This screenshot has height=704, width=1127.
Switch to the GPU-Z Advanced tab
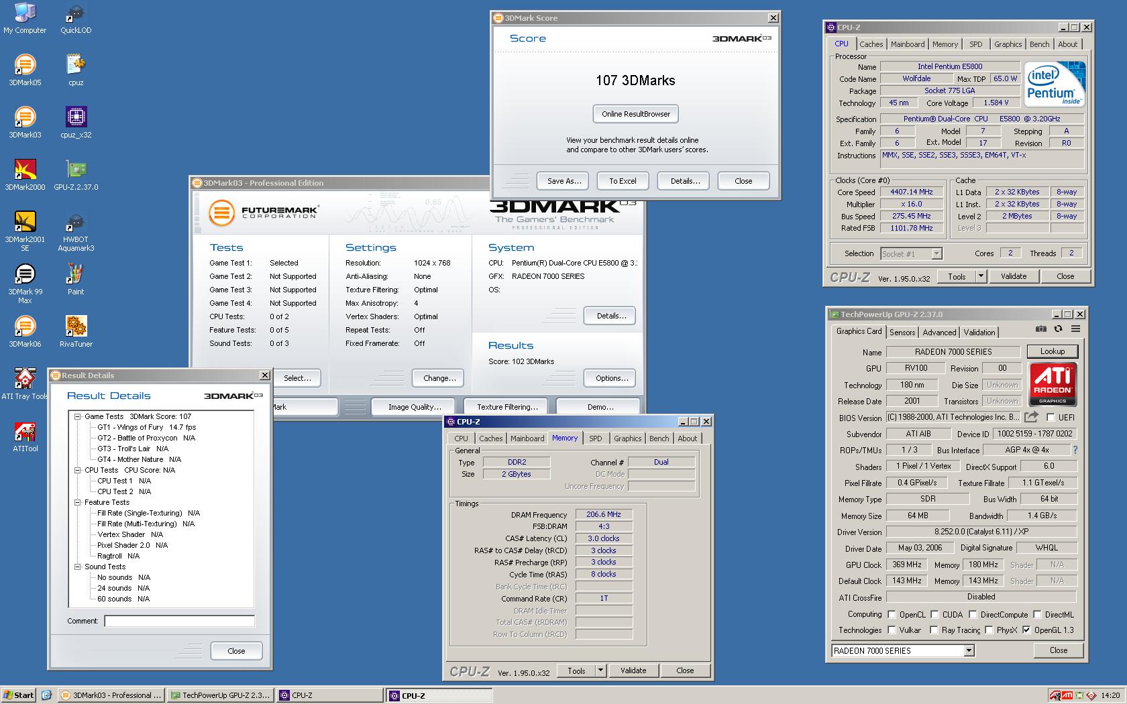(939, 333)
